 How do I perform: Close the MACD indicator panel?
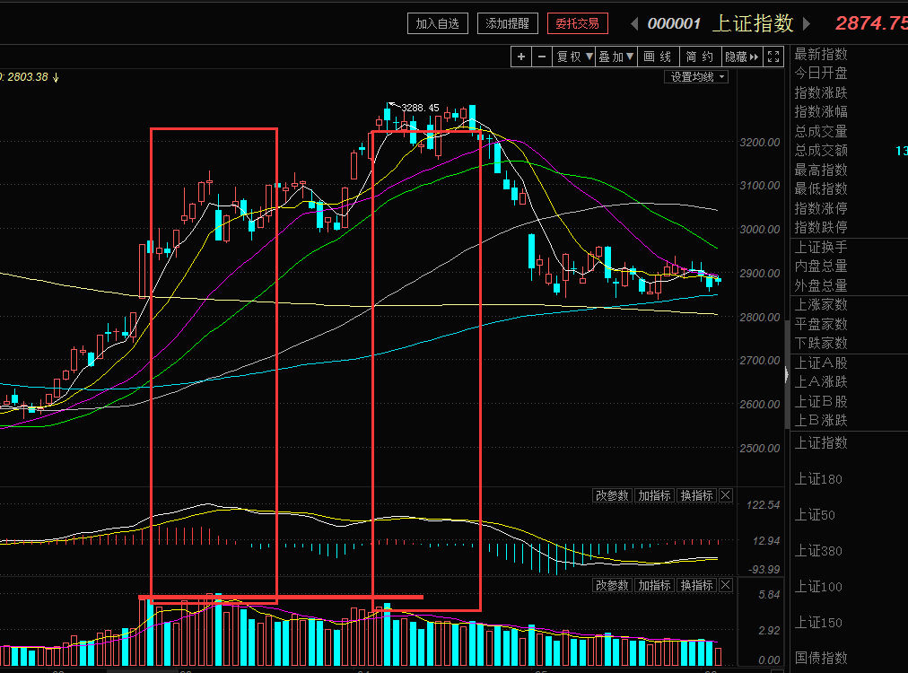(x=726, y=495)
